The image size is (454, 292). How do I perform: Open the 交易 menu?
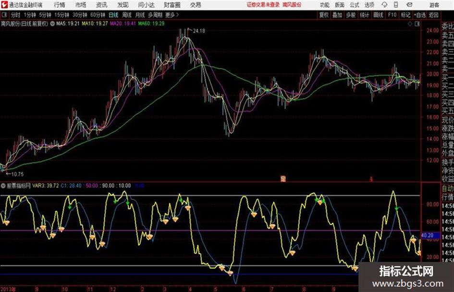196,5
